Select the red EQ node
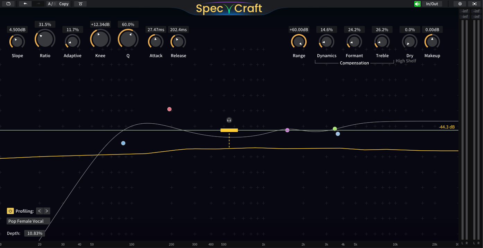This screenshot has width=483, height=248. (169, 109)
